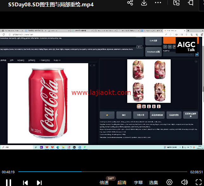Image resolution: width=204 pixels, height=186 pixels.
Task: Click the send to 后期处理 extras button
Action: [191, 115]
